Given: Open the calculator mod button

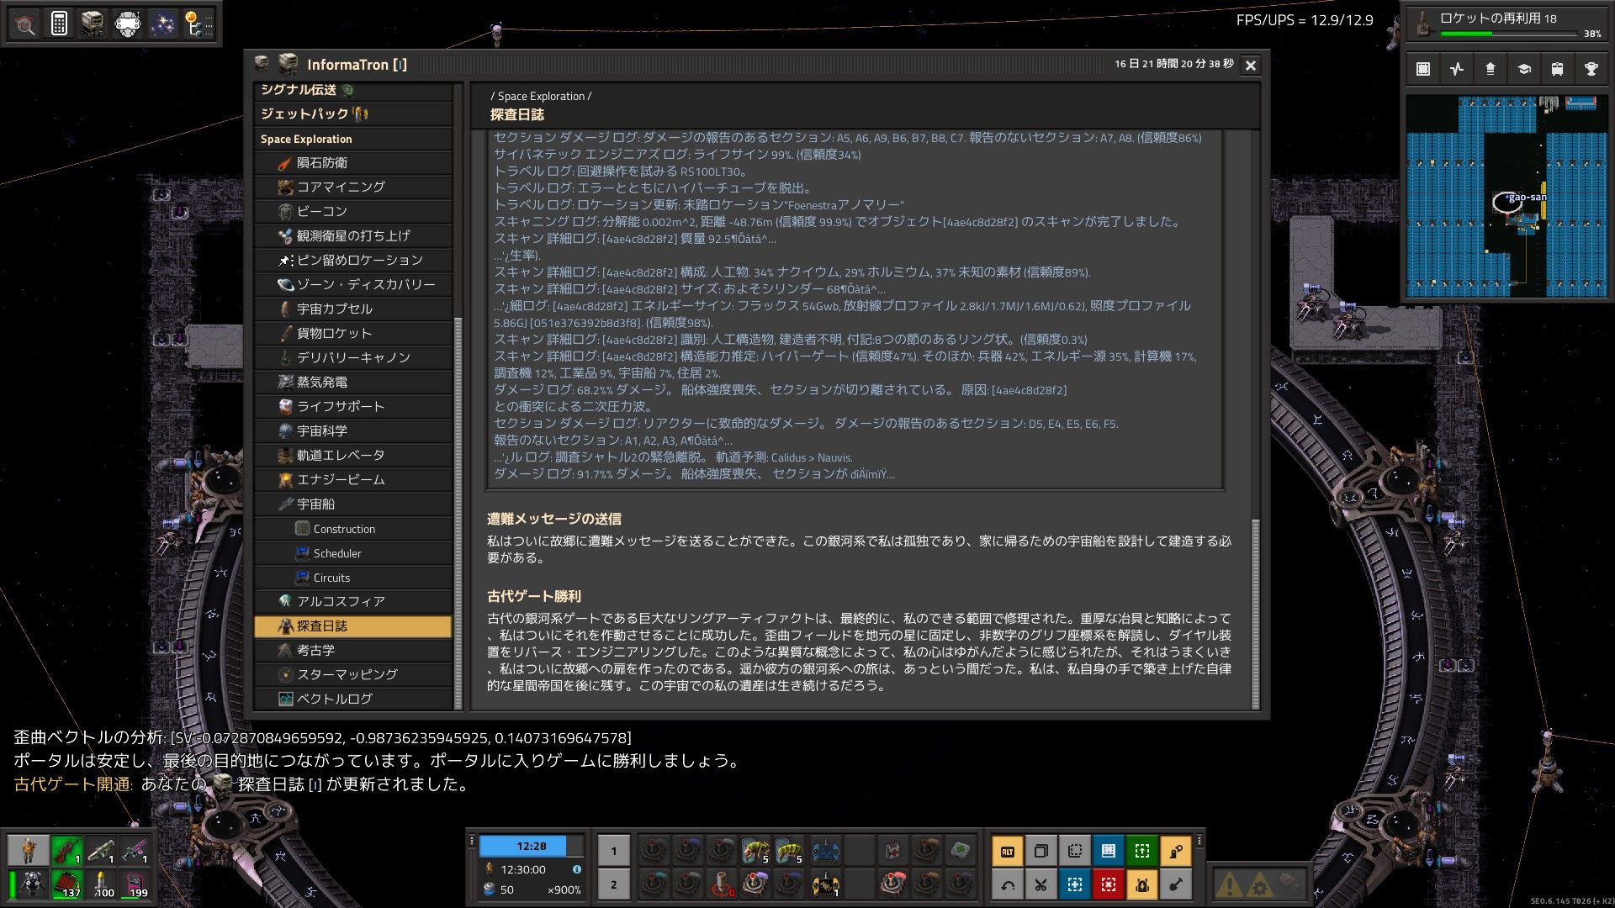Looking at the screenshot, I should (x=59, y=24).
